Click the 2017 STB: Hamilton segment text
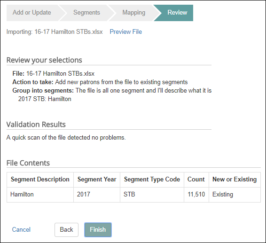The height and width of the screenshot is (243, 266). click(45, 99)
